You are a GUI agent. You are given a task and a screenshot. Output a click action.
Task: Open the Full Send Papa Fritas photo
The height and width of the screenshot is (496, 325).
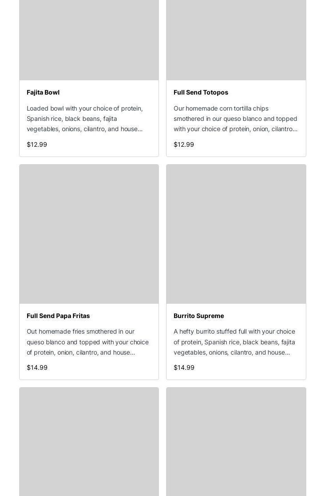(x=89, y=234)
